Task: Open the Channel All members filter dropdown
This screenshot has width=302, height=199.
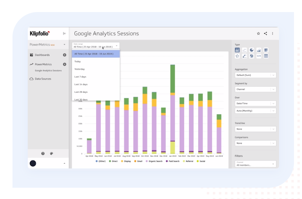Action: coord(255,164)
